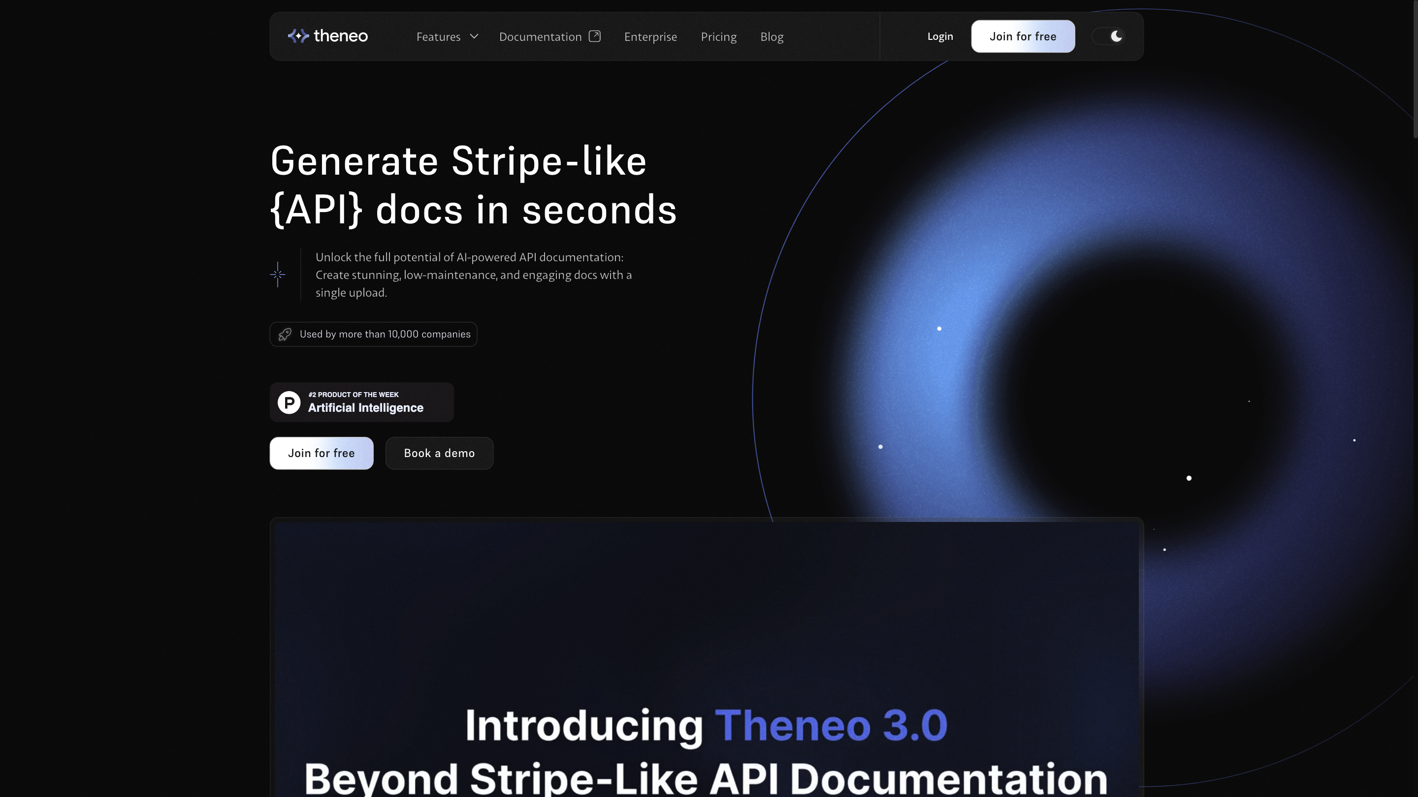Click the Login link

click(x=939, y=36)
